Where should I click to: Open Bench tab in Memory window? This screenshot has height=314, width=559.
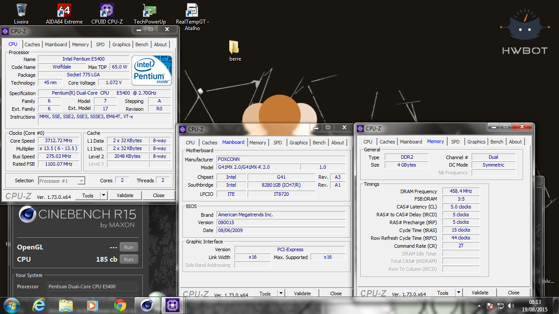[497, 142]
